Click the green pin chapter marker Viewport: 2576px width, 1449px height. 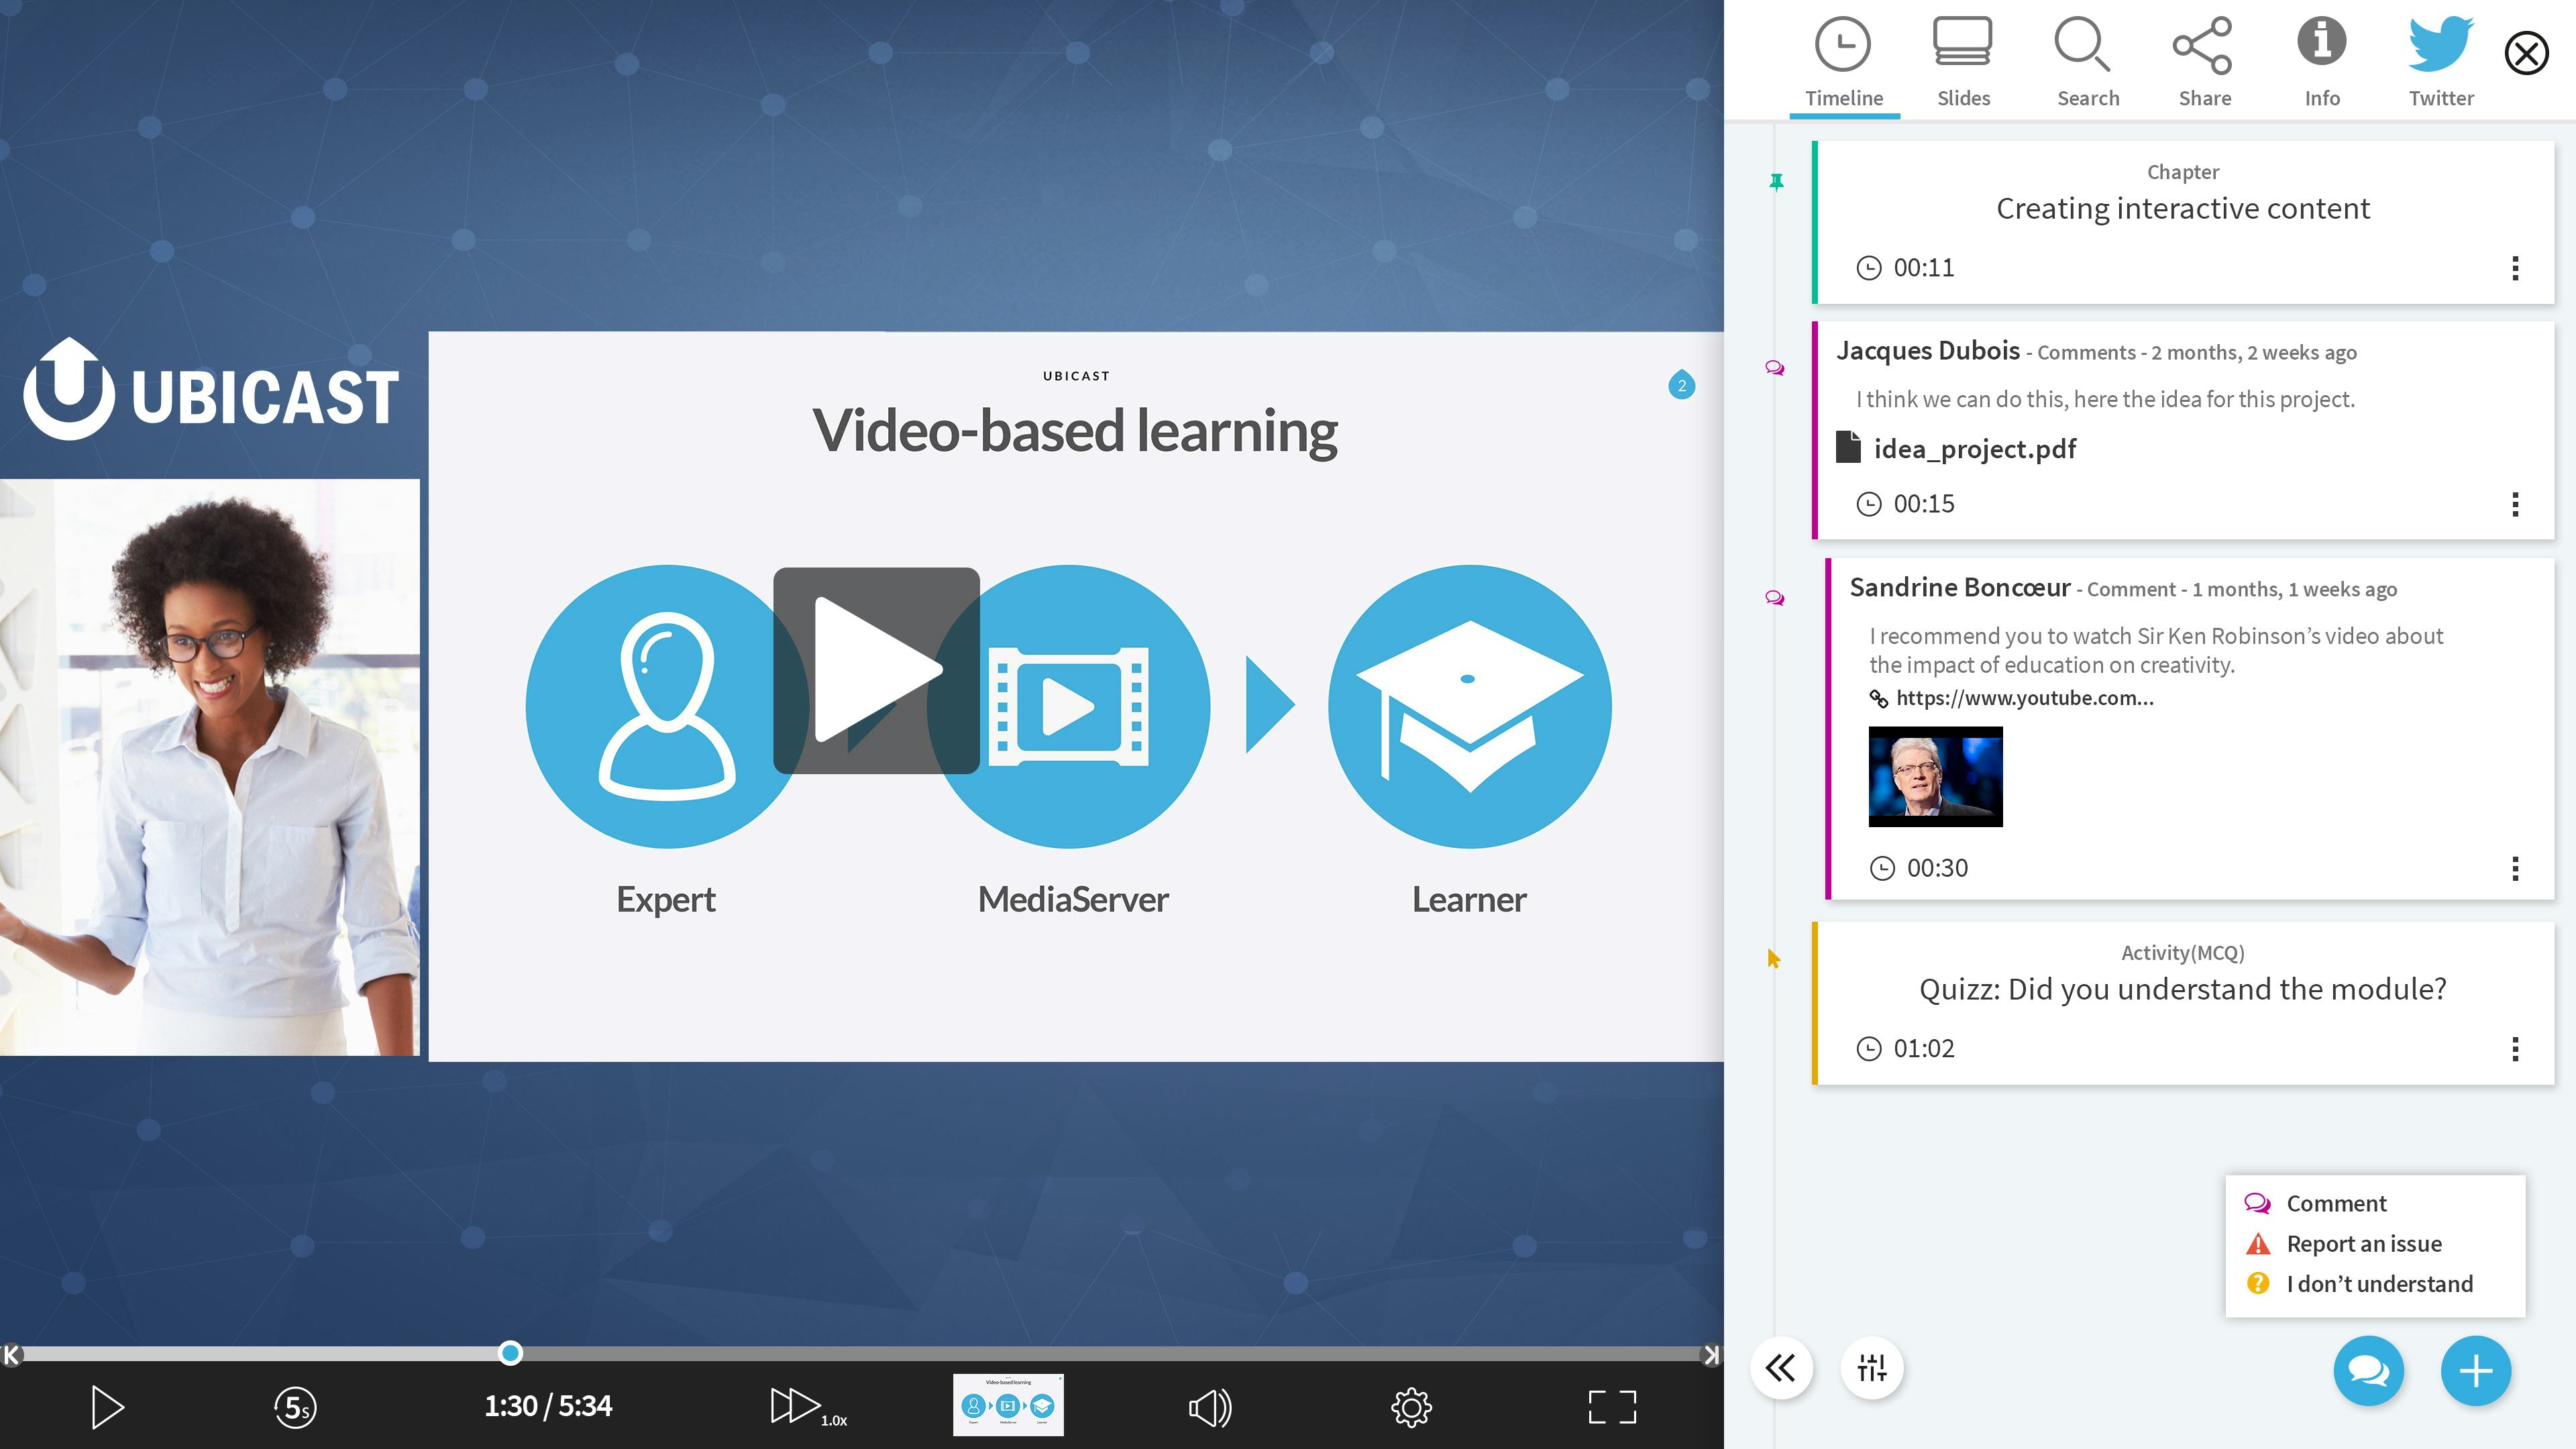(1775, 182)
